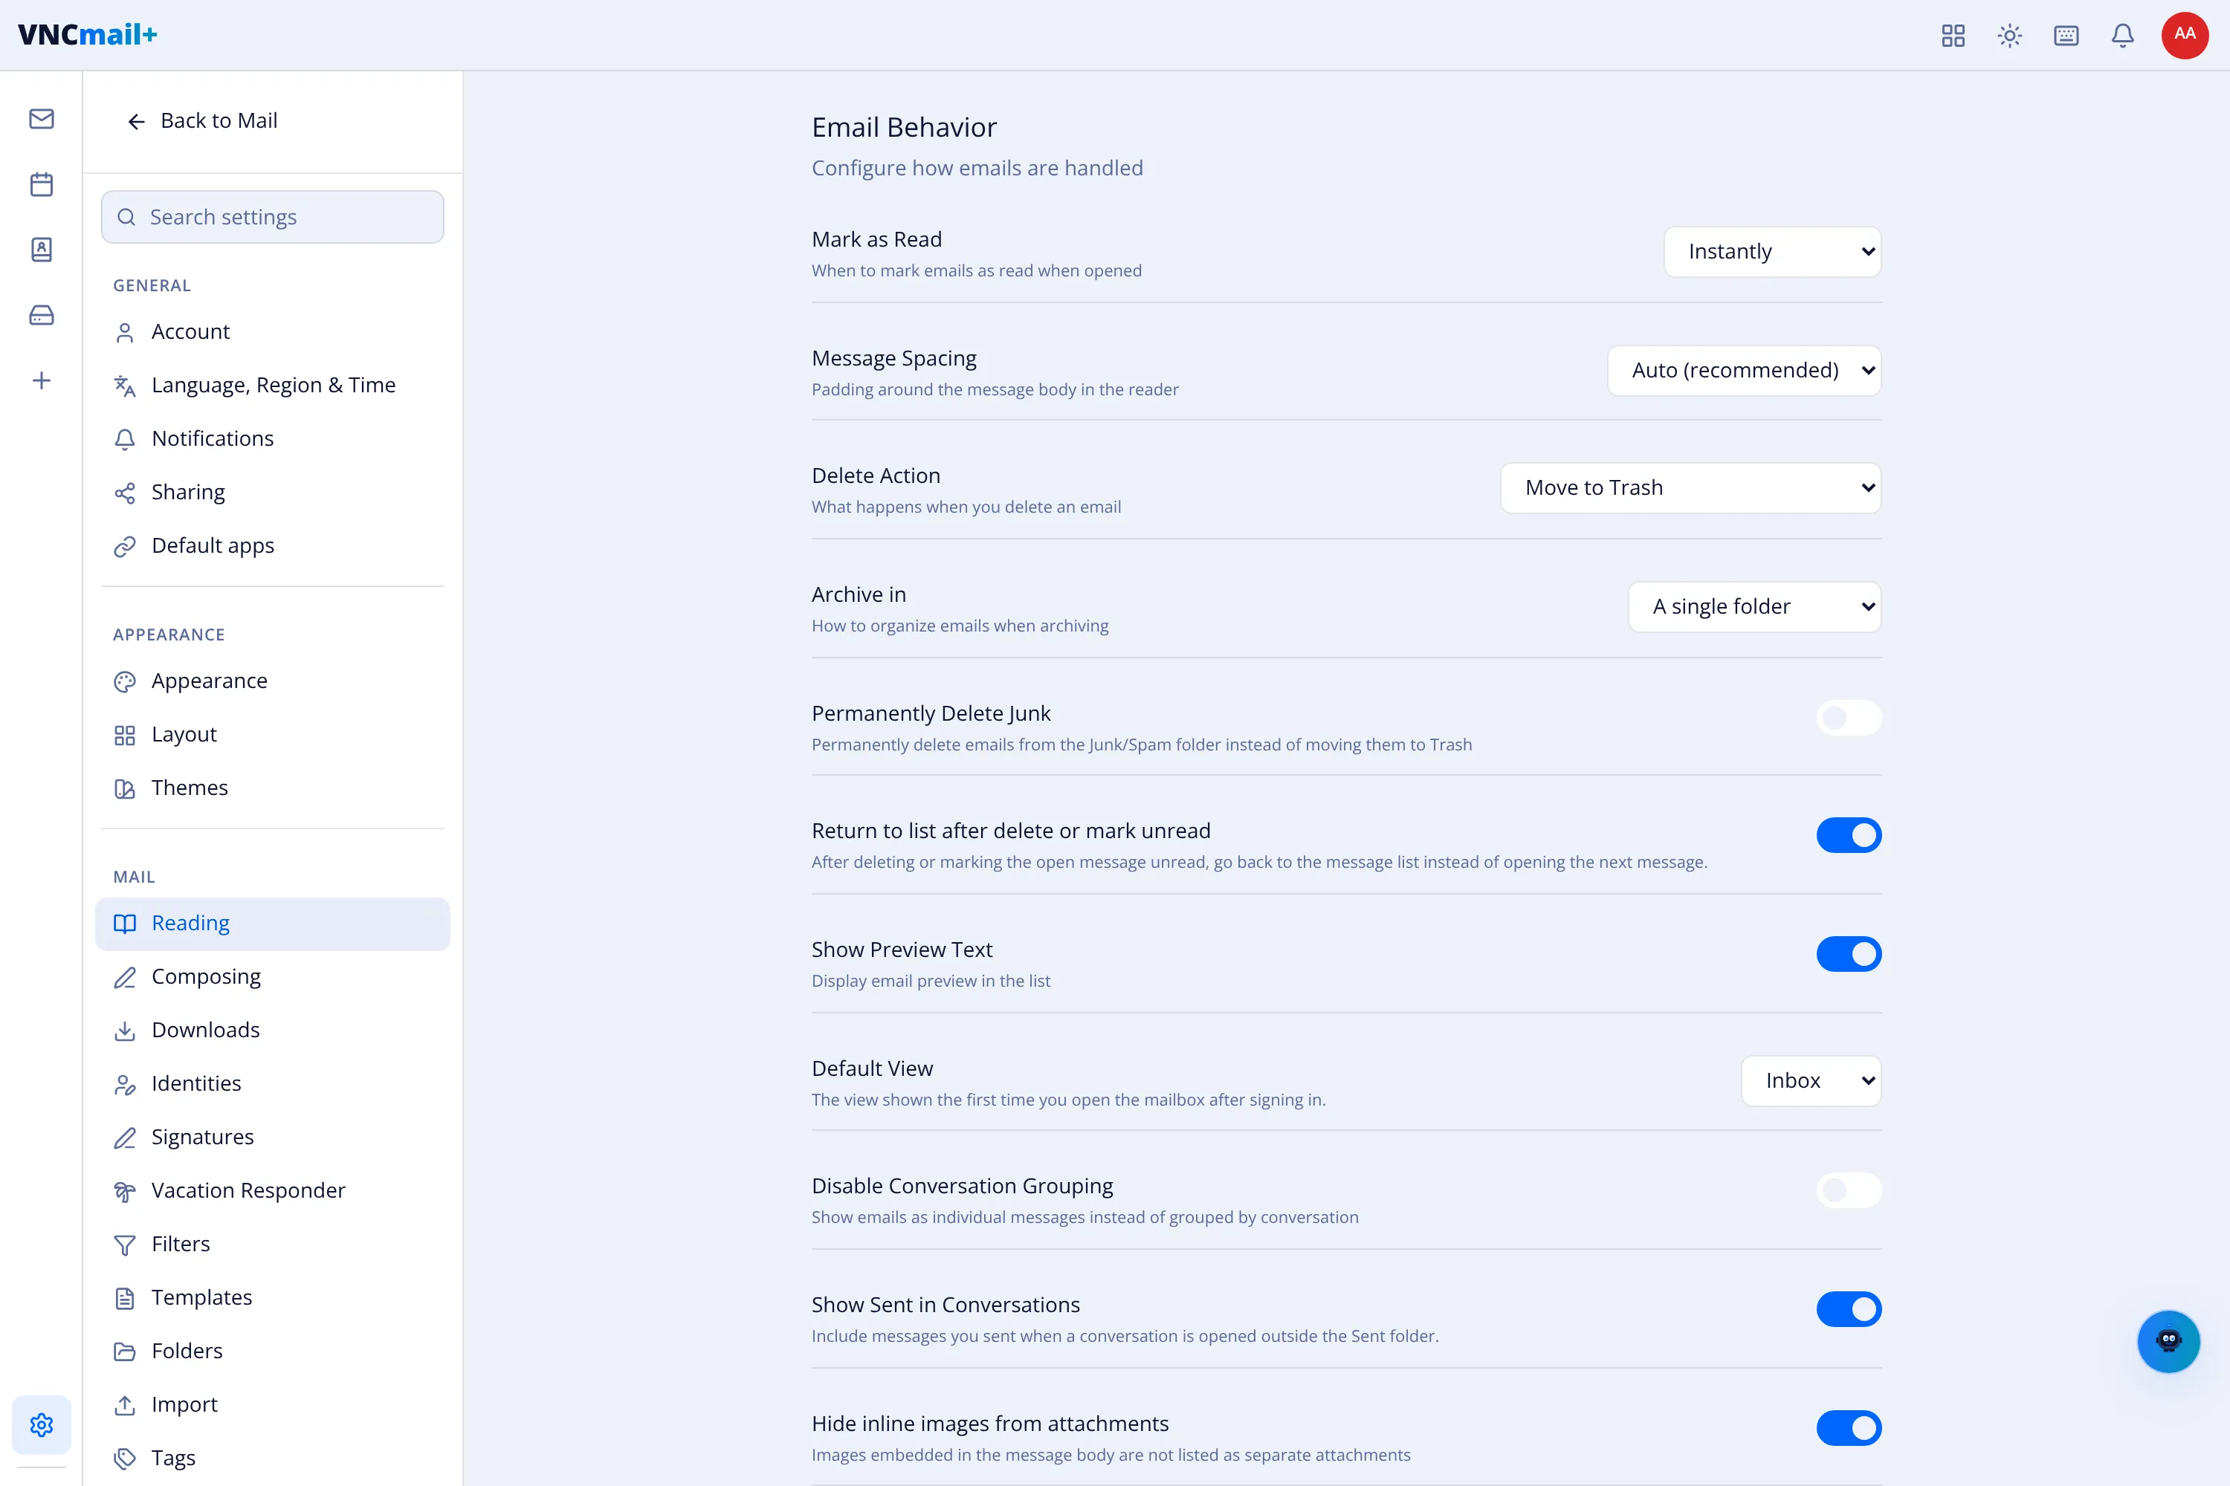This screenshot has width=2230, height=1486.
Task: Click the Appearance palette icon
Action: coord(124,681)
